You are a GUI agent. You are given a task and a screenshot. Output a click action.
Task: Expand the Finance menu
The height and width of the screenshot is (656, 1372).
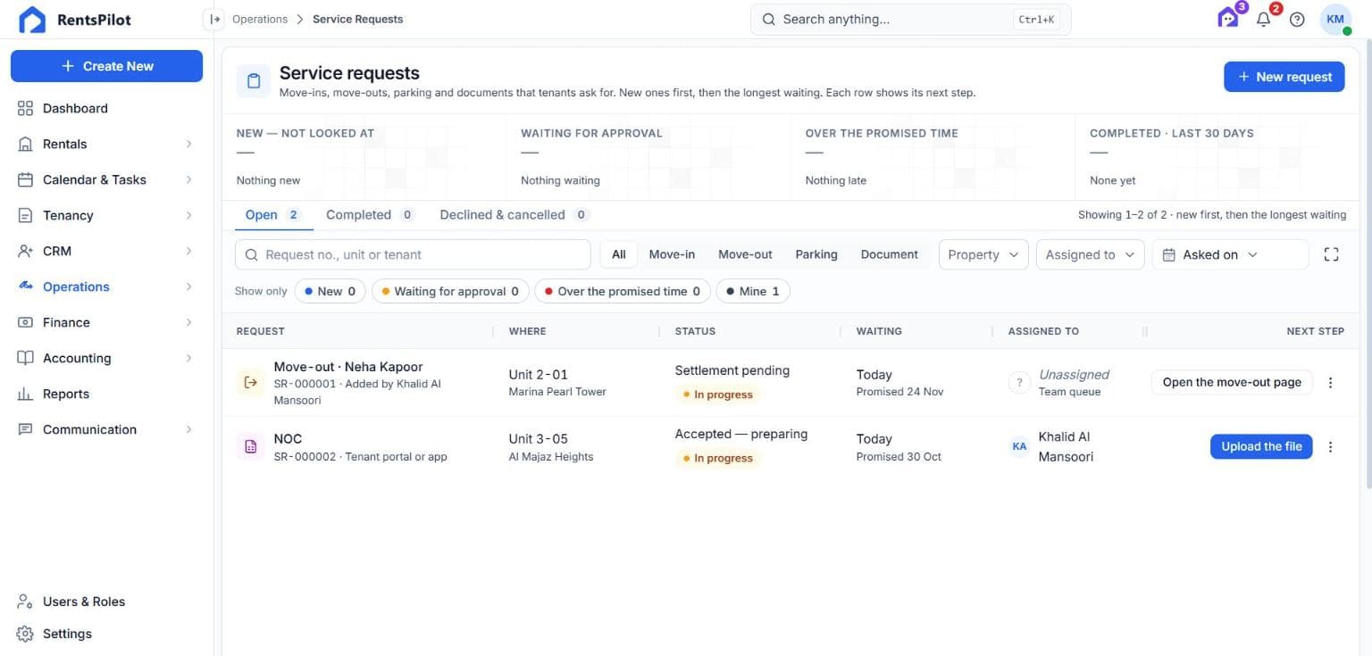click(x=105, y=322)
